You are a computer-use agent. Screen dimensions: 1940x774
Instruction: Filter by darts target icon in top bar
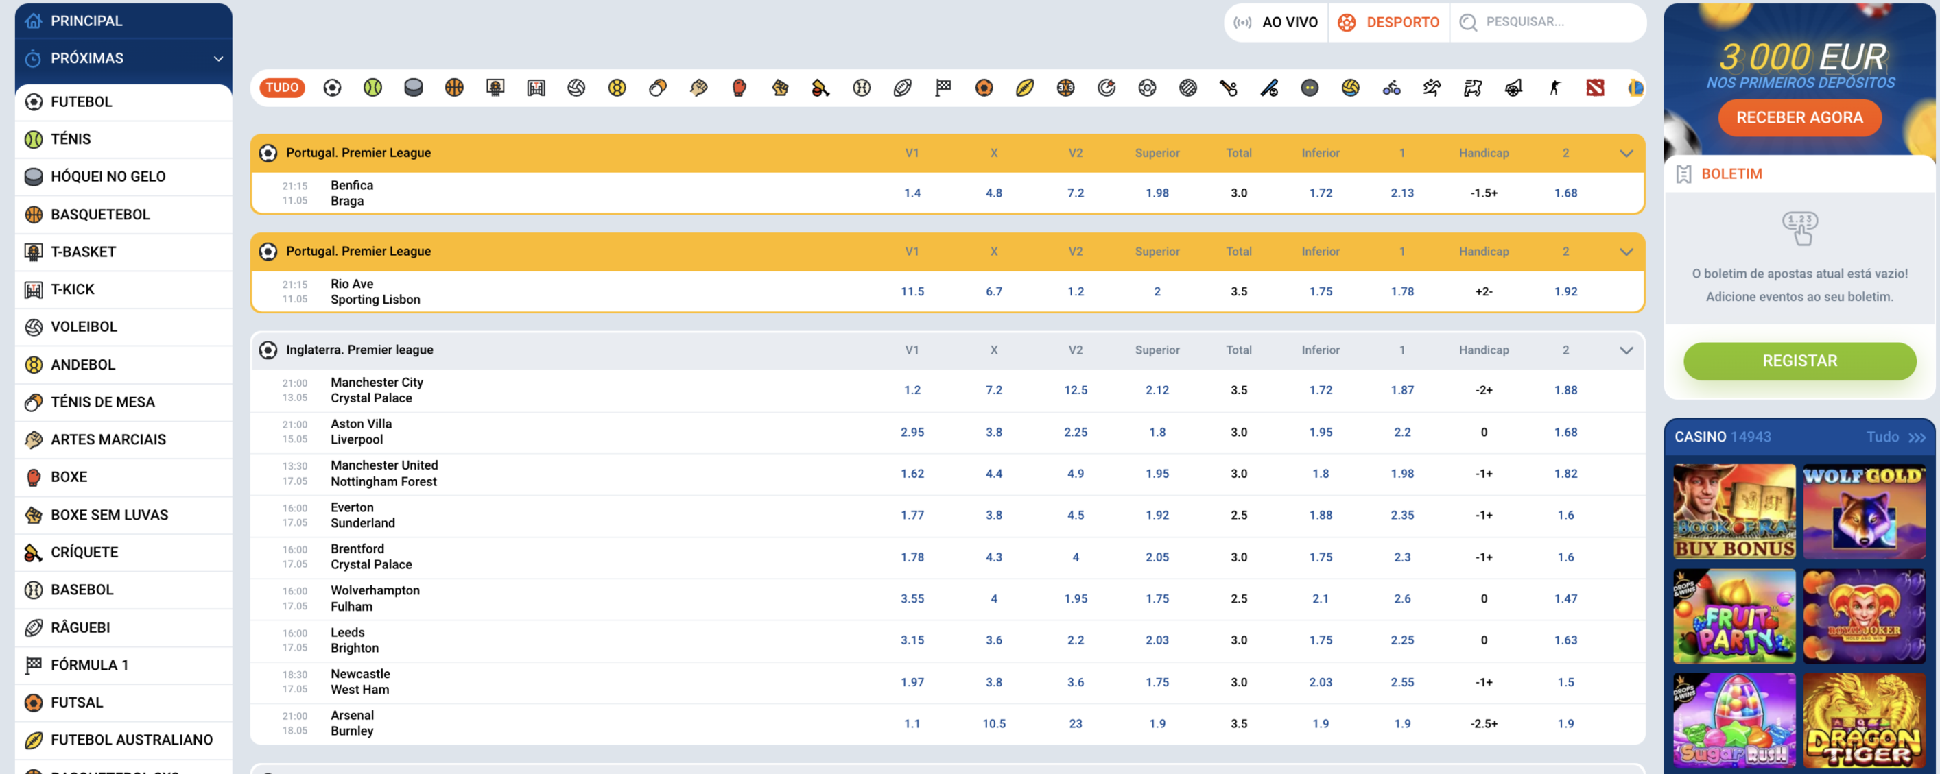[x=1107, y=87]
